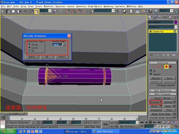This screenshot has width=179, height=134.
Task: Expand the Editable Poly stack entry
Action: pos(150,31)
